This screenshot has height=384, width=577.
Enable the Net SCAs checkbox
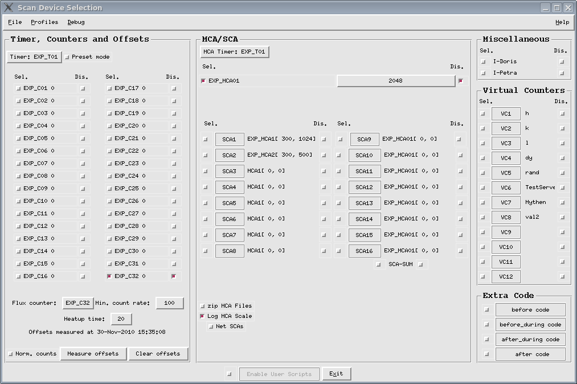(x=211, y=326)
